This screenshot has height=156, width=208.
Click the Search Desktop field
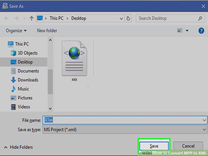tap(170, 18)
